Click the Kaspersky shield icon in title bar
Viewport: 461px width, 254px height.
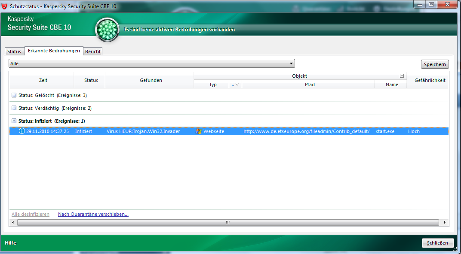(x=4, y=6)
